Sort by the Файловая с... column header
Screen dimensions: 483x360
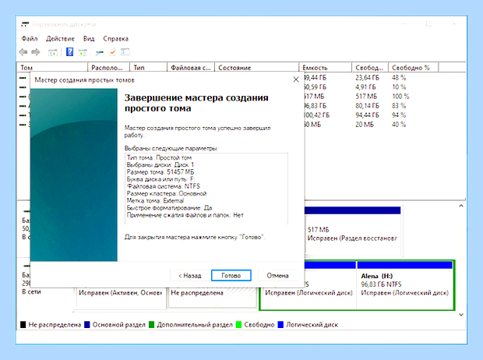pos(191,68)
